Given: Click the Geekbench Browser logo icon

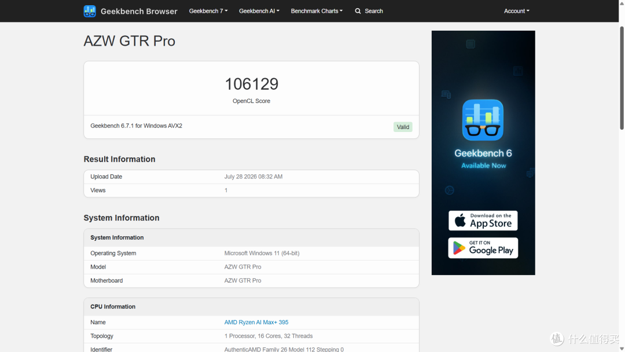Looking at the screenshot, I should (x=90, y=11).
